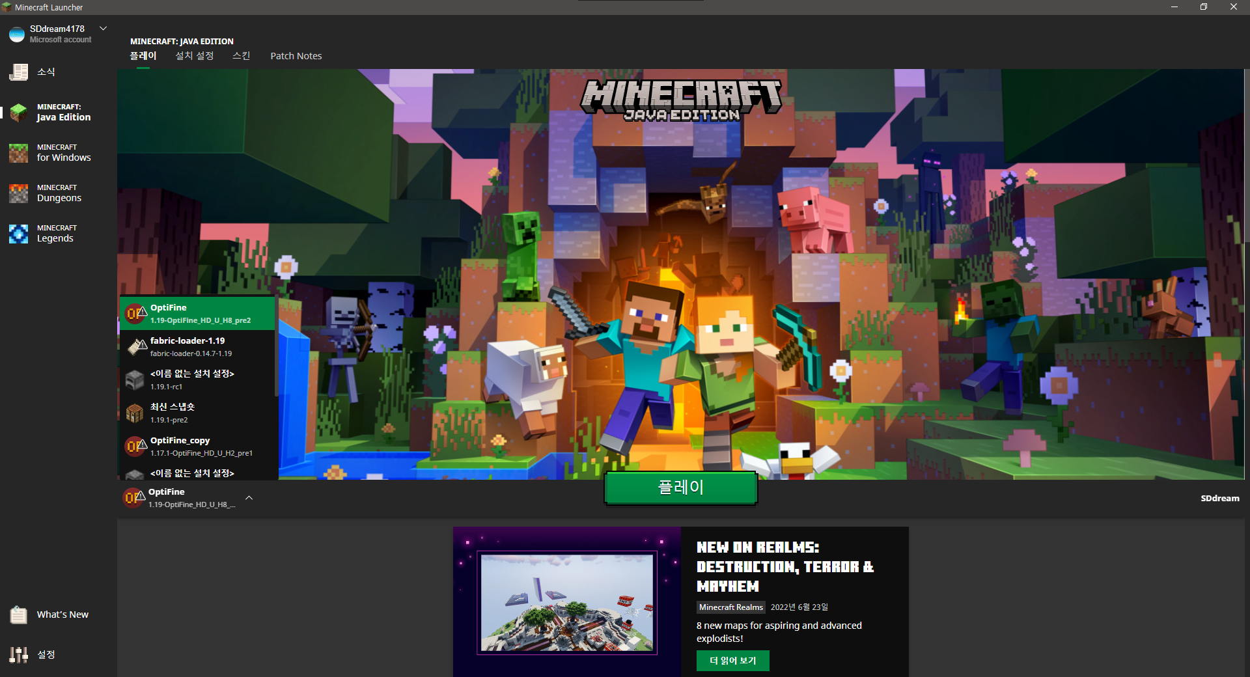Click the Minecraft Realms tag label

click(731, 607)
